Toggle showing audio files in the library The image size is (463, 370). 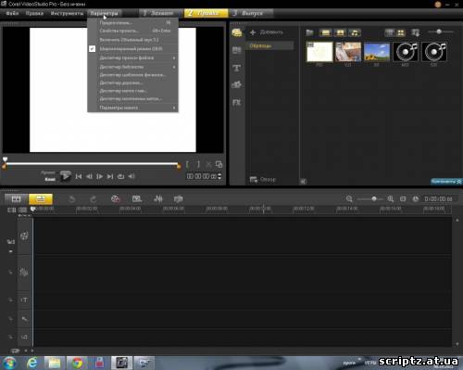355,32
